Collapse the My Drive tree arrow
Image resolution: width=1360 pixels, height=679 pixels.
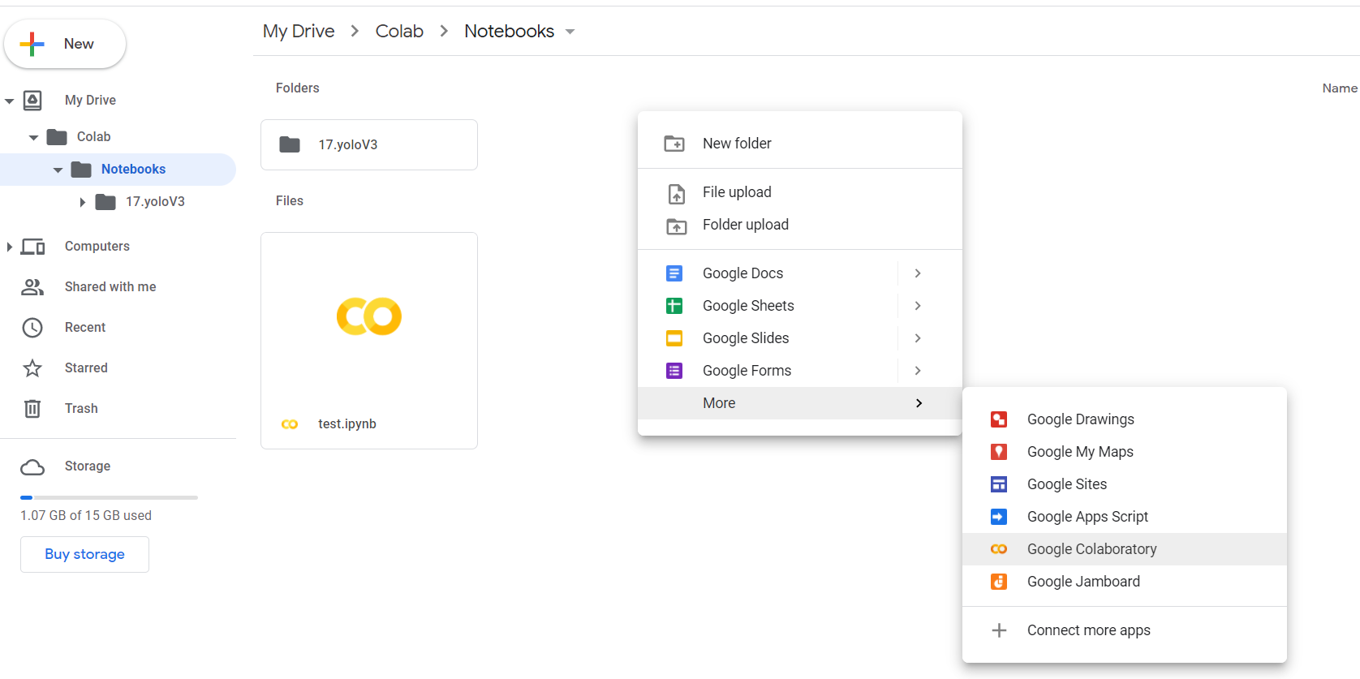9,101
